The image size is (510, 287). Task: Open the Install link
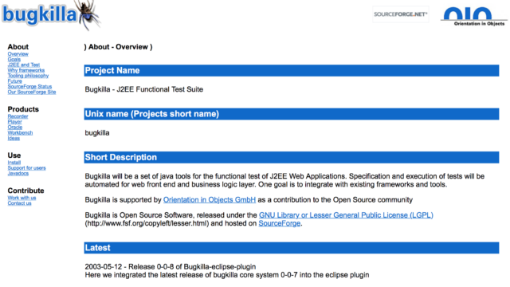click(x=14, y=163)
